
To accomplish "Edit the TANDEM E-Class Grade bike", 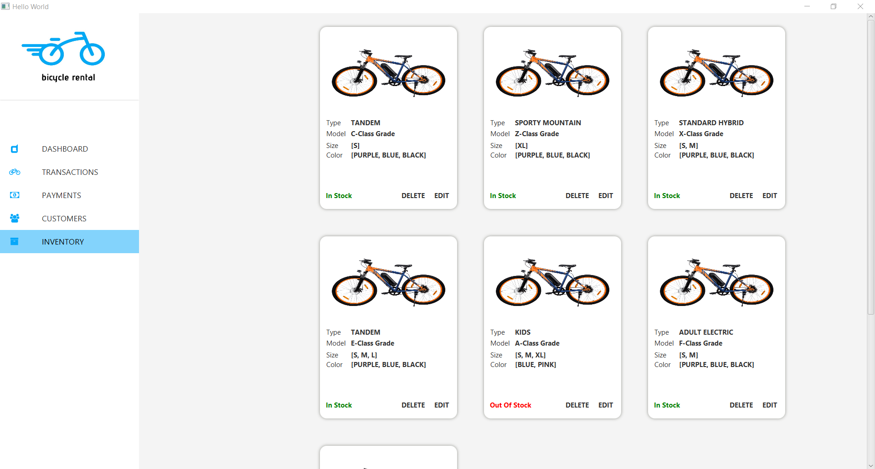I will [442, 405].
